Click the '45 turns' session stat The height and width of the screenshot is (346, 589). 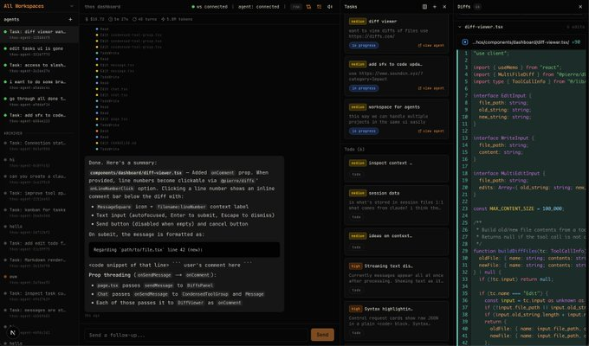click(145, 19)
